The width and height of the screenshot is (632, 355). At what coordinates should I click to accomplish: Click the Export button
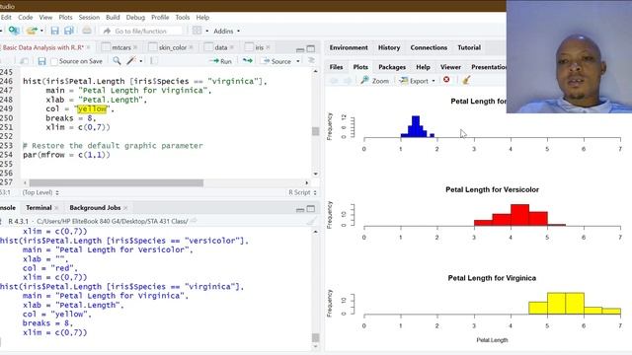pos(414,81)
